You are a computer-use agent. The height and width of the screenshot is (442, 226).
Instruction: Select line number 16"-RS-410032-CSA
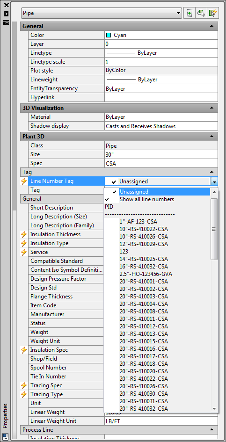144,267
